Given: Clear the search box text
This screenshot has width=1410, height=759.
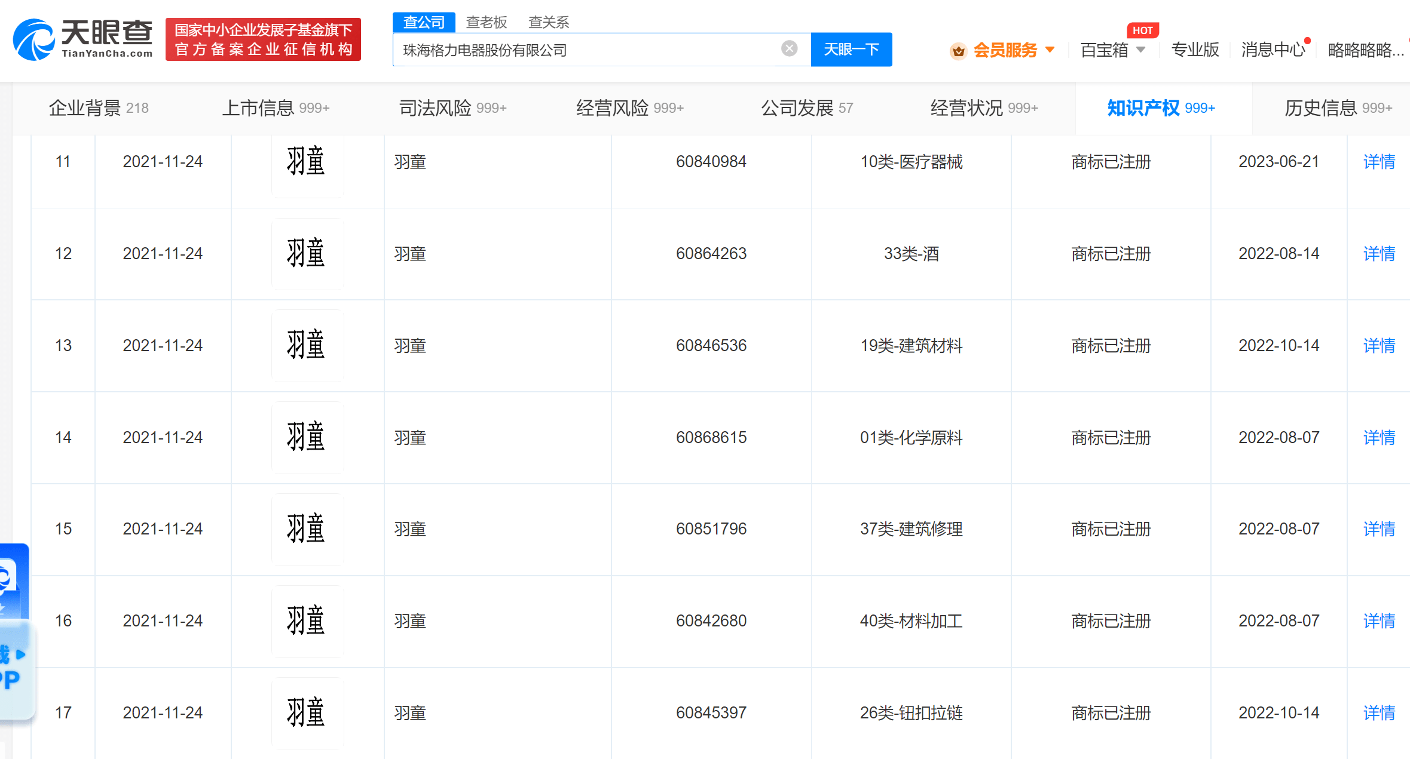Looking at the screenshot, I should point(789,48).
